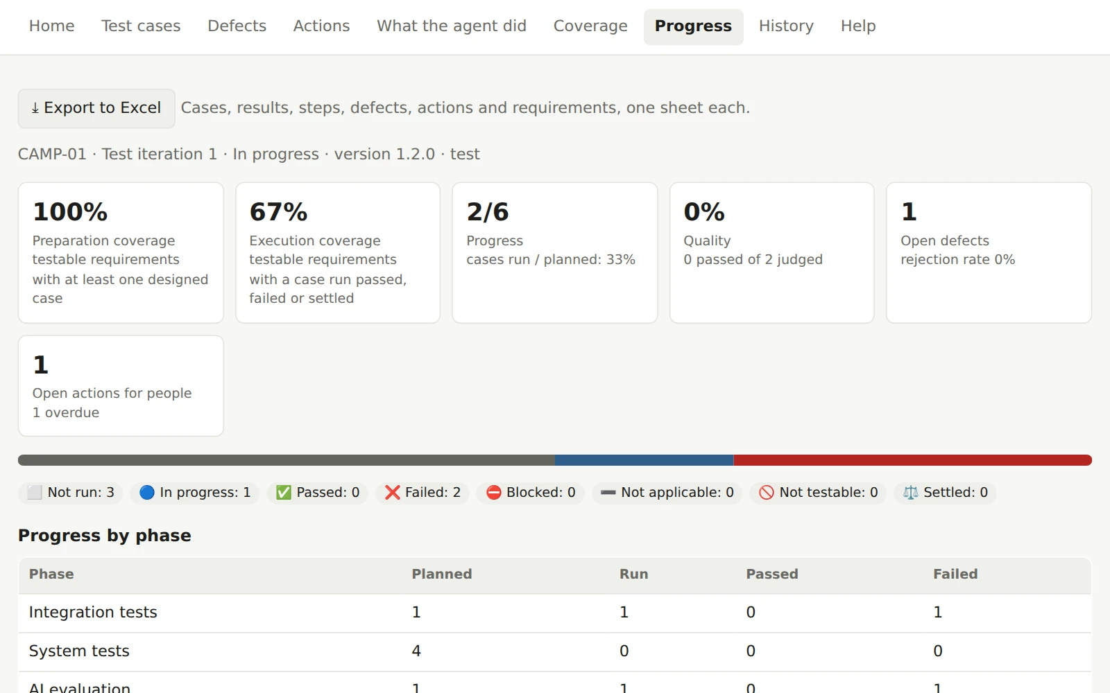Click the Export to Excel button
1110x693 pixels.
(x=96, y=108)
